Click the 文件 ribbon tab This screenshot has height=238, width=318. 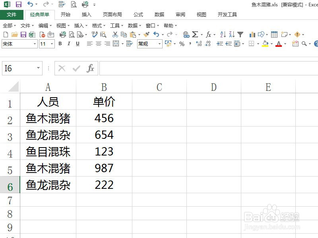click(12, 14)
